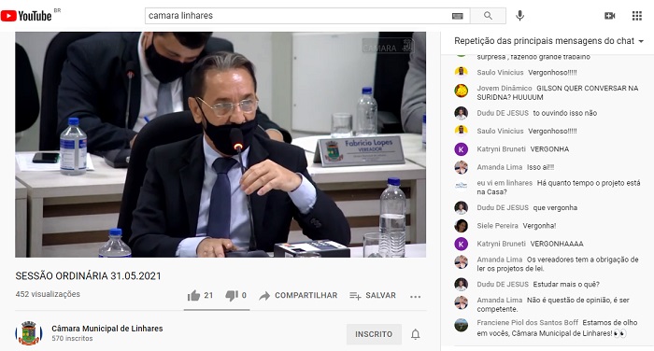Open the YouTube apps grid icon
This screenshot has height=351, width=654.
click(x=637, y=16)
